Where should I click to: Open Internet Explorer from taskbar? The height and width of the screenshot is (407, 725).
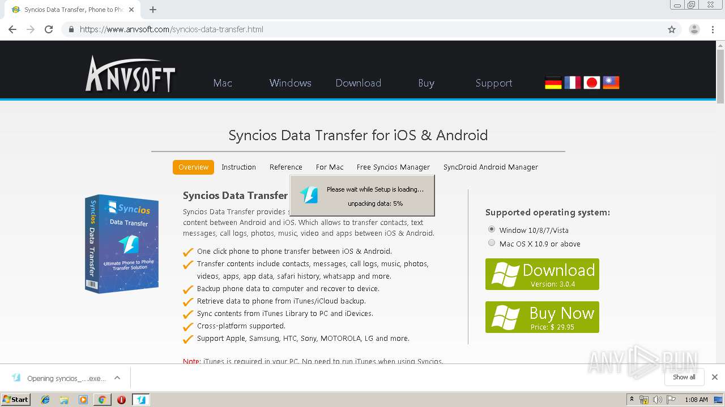[45, 400]
